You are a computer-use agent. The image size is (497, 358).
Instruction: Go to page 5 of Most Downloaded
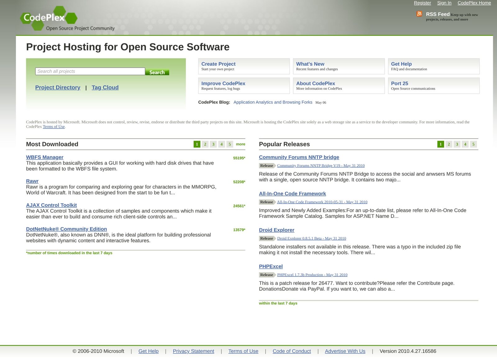pos(230,144)
